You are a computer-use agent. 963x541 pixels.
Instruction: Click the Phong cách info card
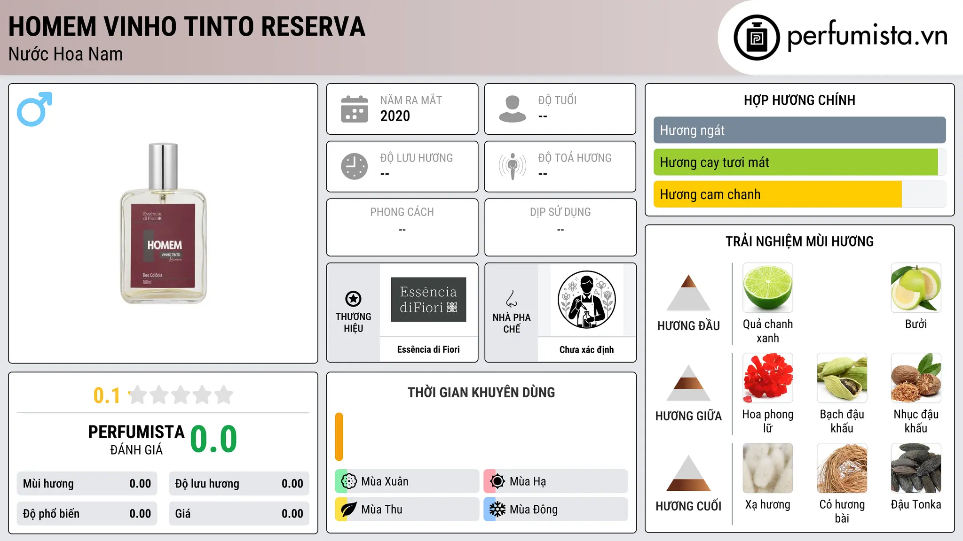point(402,227)
